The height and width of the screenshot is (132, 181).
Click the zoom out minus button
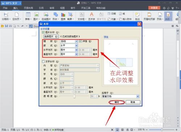(x=147, y=130)
